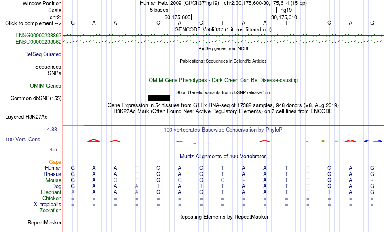Open 'Publications: Sequences in Scientific Articles' title
Image resolution: width=384 pixels, height=232 pixels.
click(223, 61)
